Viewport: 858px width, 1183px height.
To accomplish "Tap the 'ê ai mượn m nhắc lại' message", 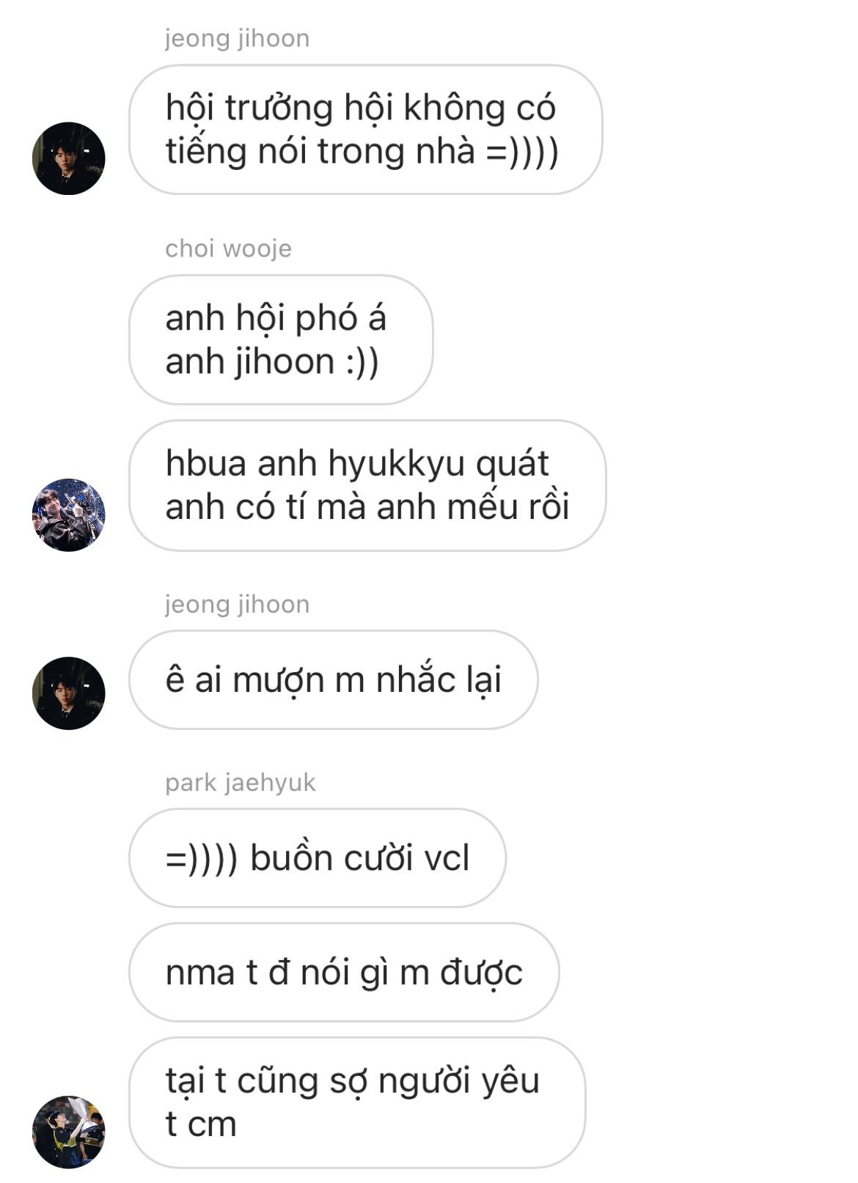I will click(x=333, y=679).
